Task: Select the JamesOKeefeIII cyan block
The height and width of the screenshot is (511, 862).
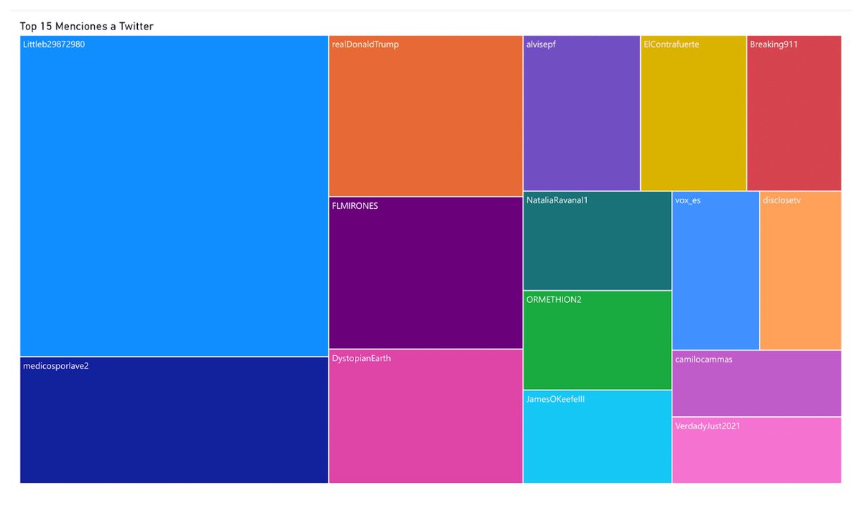Action: pyautogui.click(x=598, y=437)
